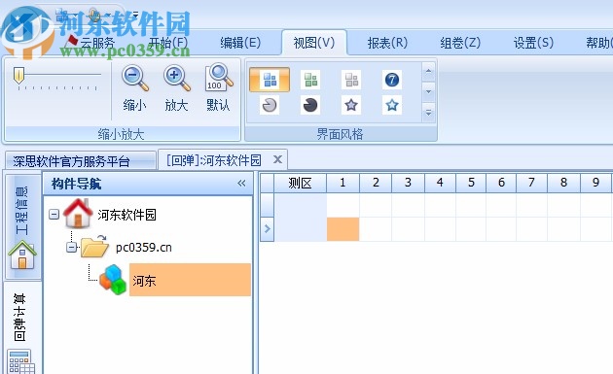Open the 设置(S) ribbon tab
Viewport: 613px width, 374px height.
click(x=533, y=42)
